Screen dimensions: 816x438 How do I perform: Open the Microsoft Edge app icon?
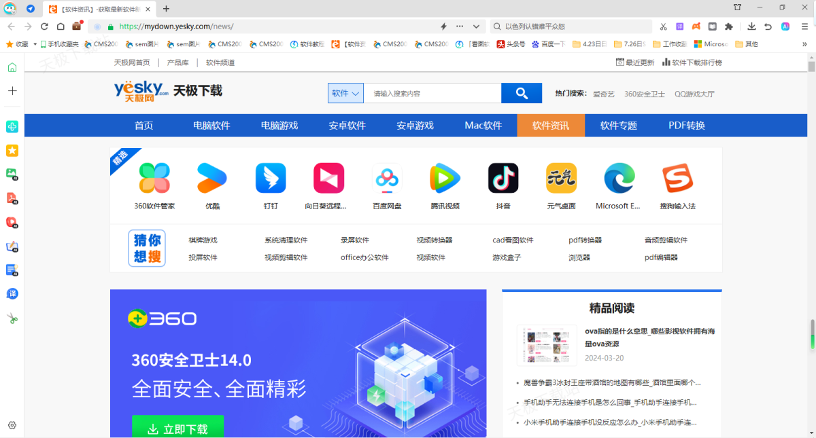tap(619, 179)
